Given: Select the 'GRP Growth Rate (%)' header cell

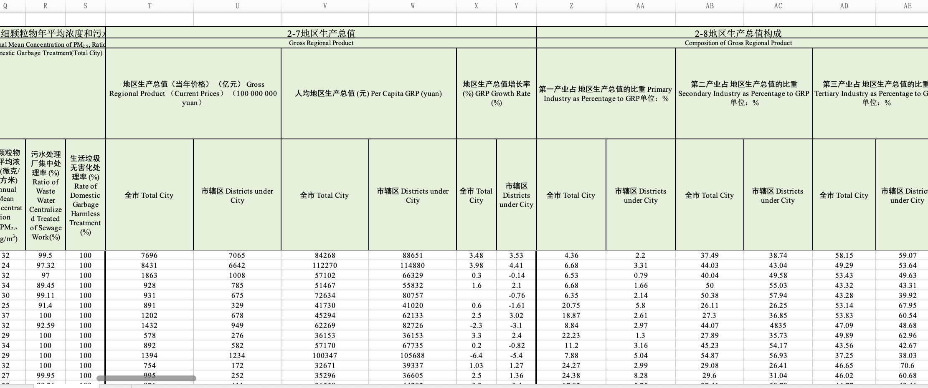Looking at the screenshot, I should point(497,93).
